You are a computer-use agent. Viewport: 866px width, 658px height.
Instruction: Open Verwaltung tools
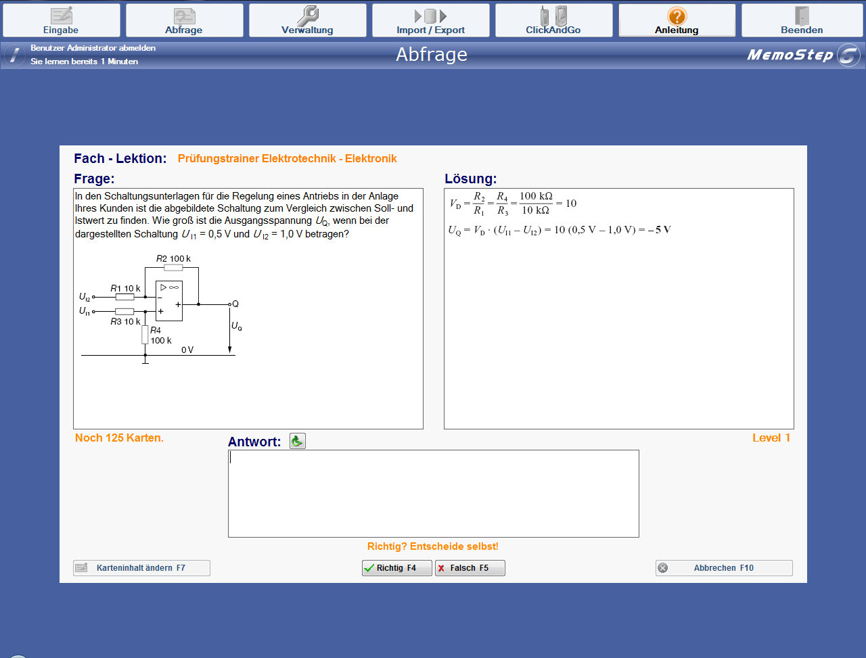[307, 20]
